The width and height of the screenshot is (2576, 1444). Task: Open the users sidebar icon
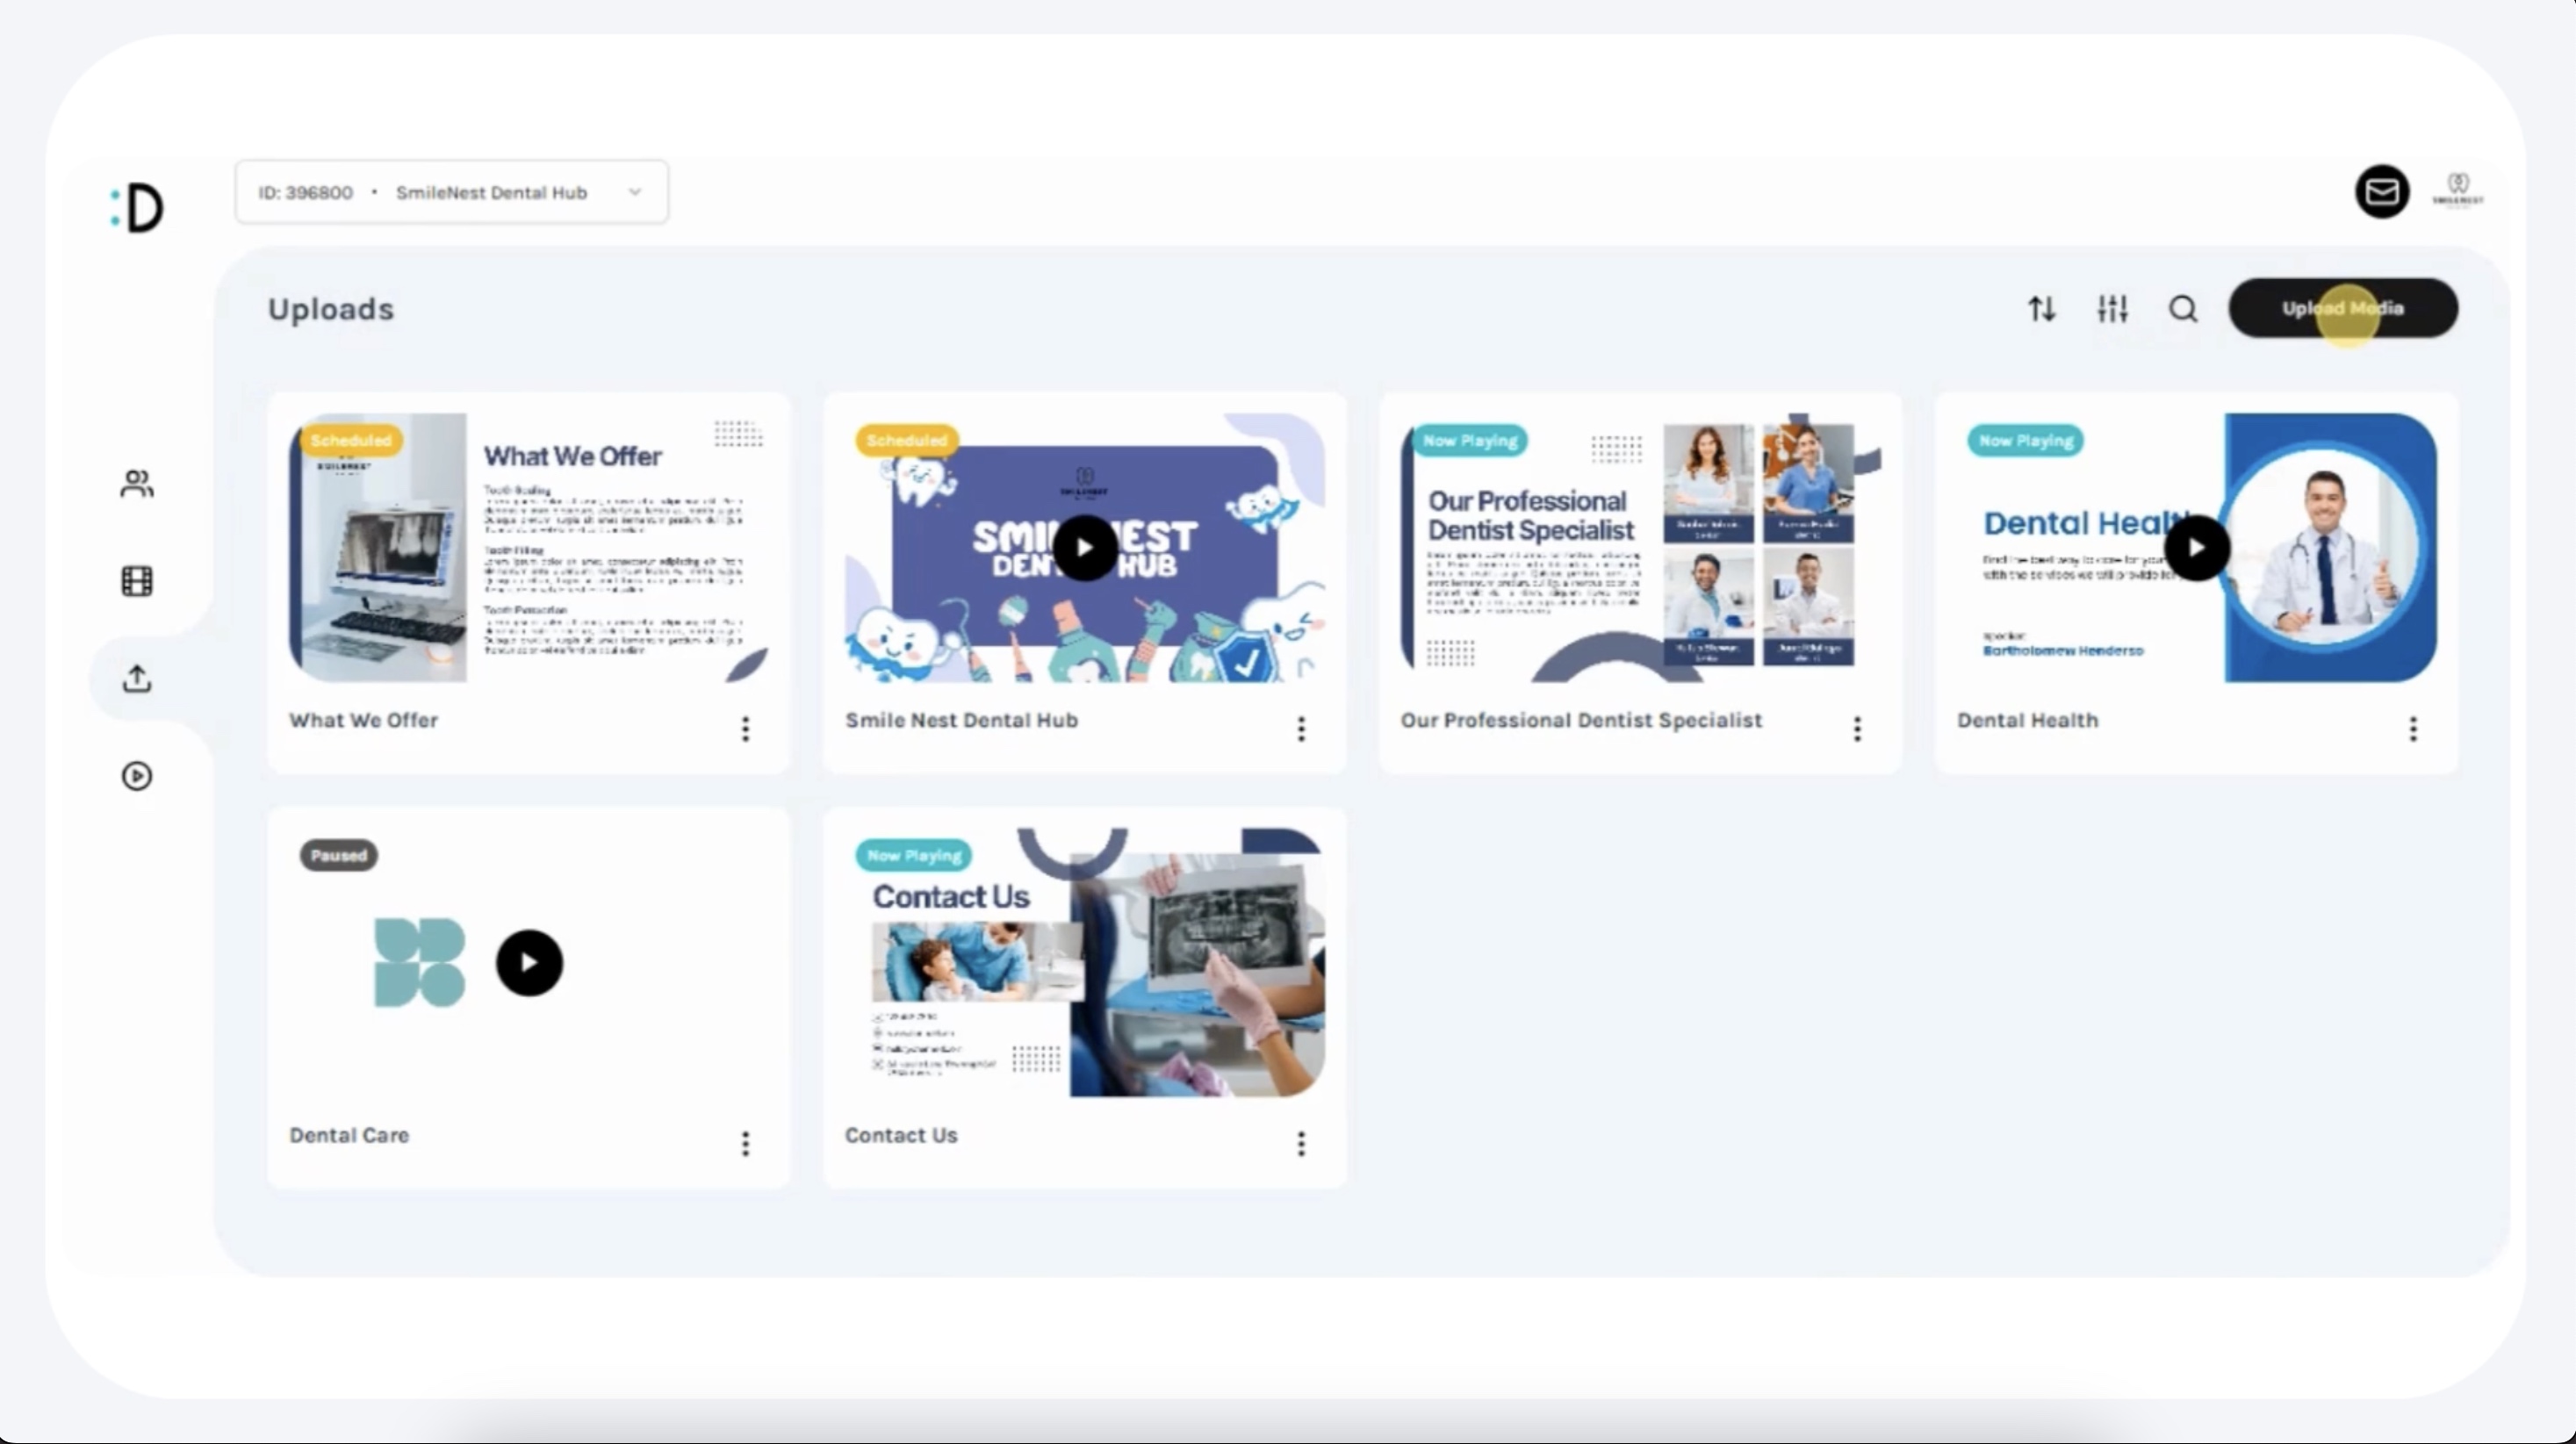coord(137,484)
